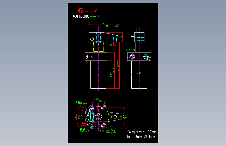Select the green part number value 050-121
226x146 pixels.
coord(95,17)
